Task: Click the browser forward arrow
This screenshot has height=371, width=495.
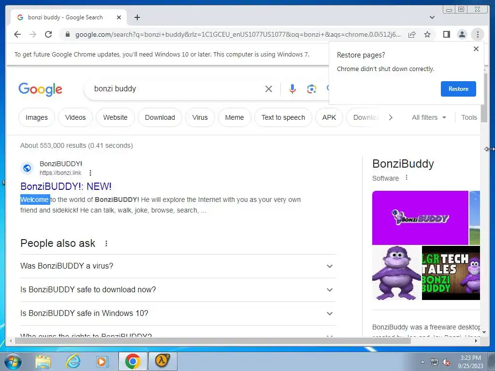Action: click(33, 34)
